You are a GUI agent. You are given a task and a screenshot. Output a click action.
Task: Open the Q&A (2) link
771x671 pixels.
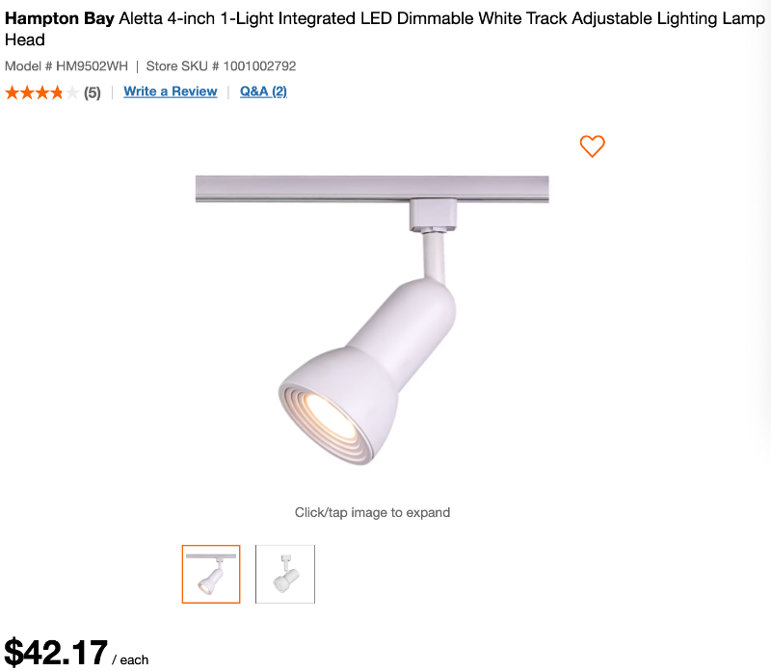(x=263, y=91)
